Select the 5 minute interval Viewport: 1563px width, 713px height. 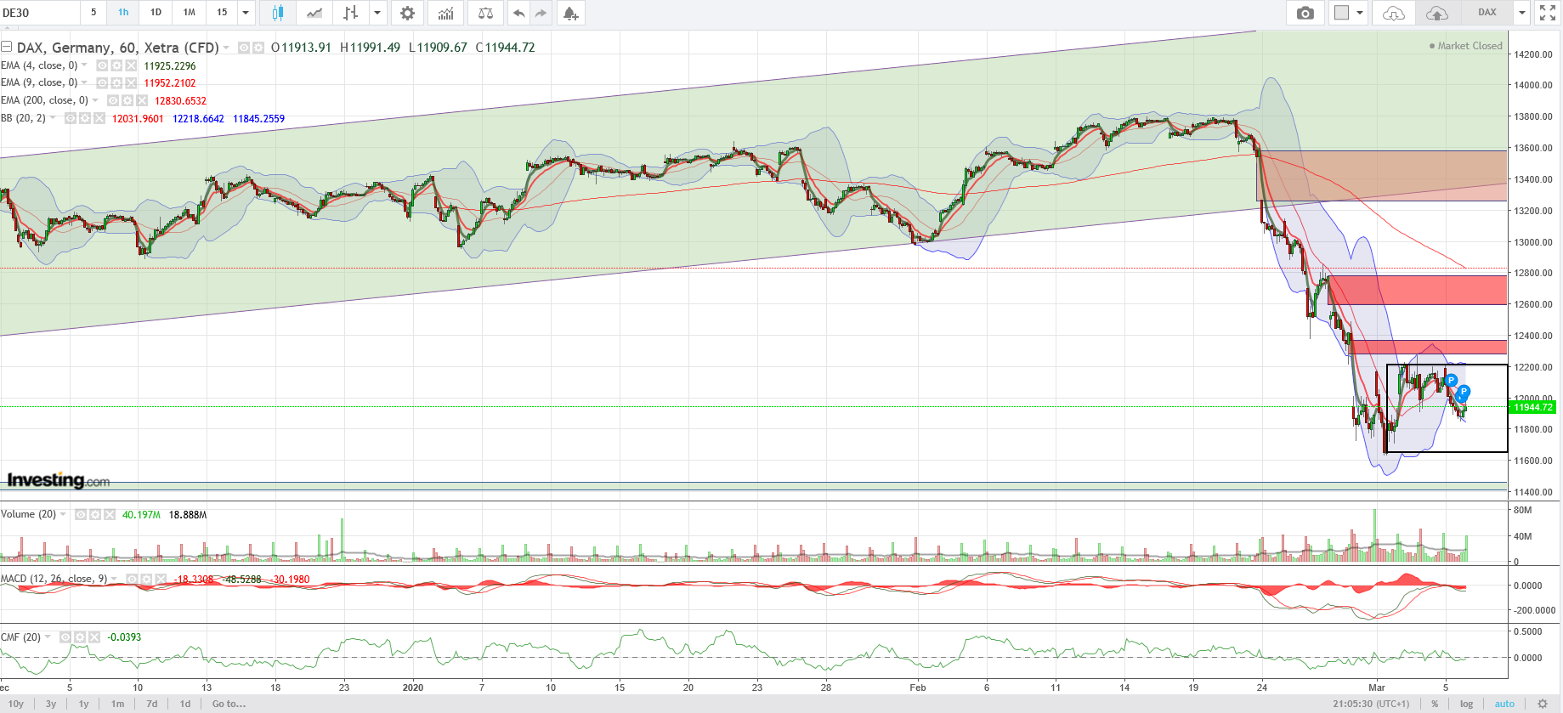coord(93,13)
